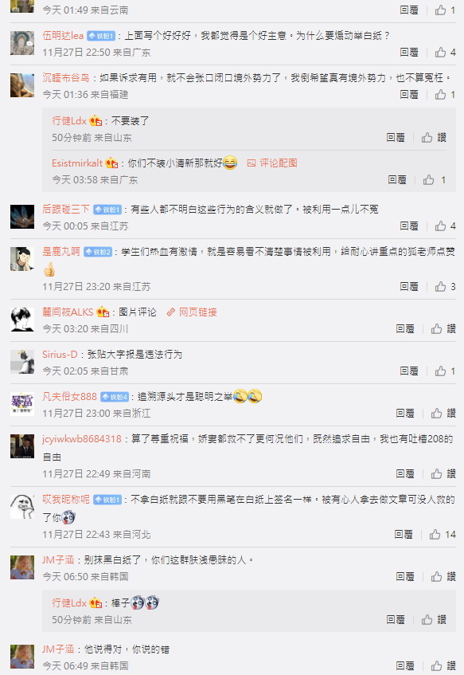
Task: Open the profile of Sirius-D
Action: click(x=60, y=355)
